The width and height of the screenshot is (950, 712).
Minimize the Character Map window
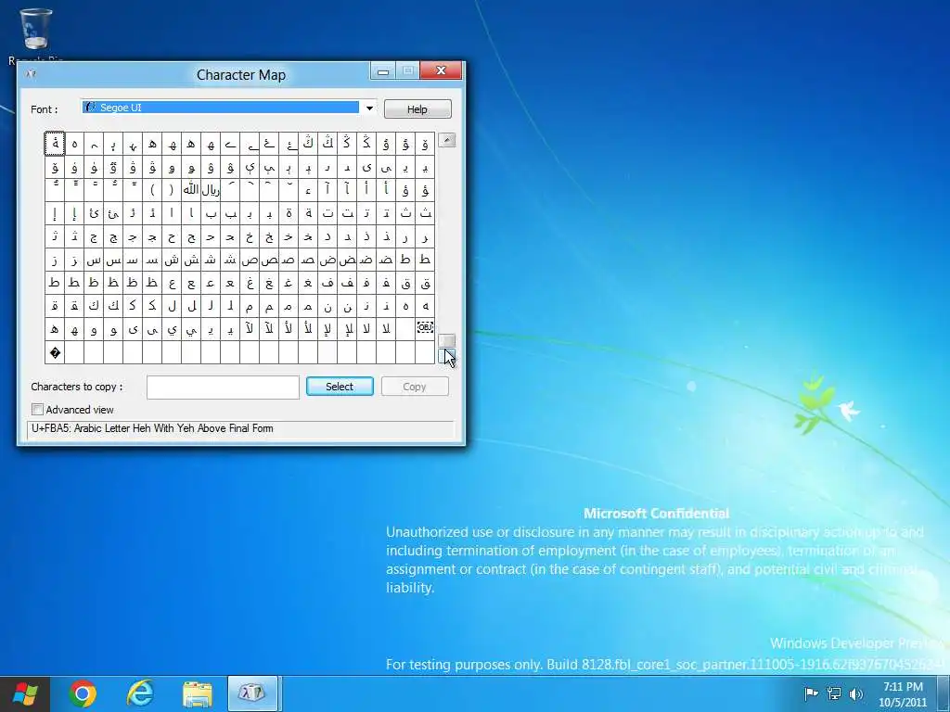(x=383, y=71)
